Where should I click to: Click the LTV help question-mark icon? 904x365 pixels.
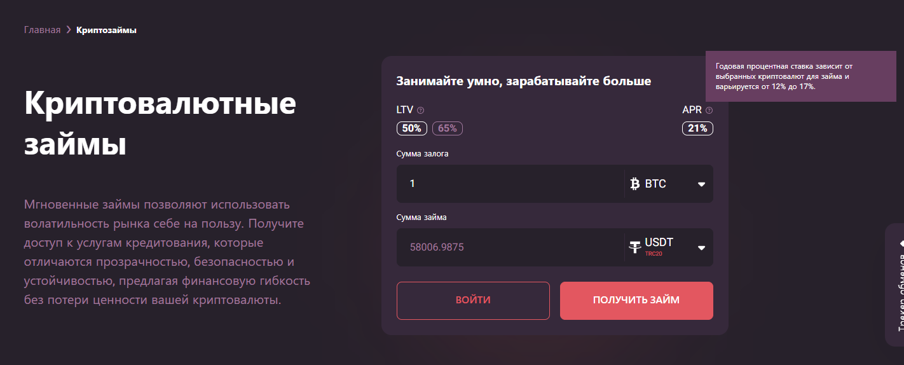click(x=420, y=111)
